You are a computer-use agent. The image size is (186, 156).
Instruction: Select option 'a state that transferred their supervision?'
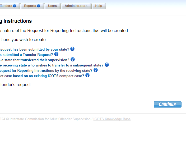[x=35, y=60]
